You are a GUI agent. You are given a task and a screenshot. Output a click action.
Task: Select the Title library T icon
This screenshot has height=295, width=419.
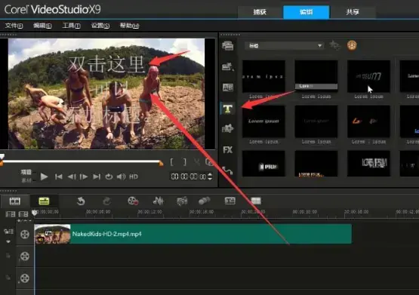pyautogui.click(x=228, y=109)
